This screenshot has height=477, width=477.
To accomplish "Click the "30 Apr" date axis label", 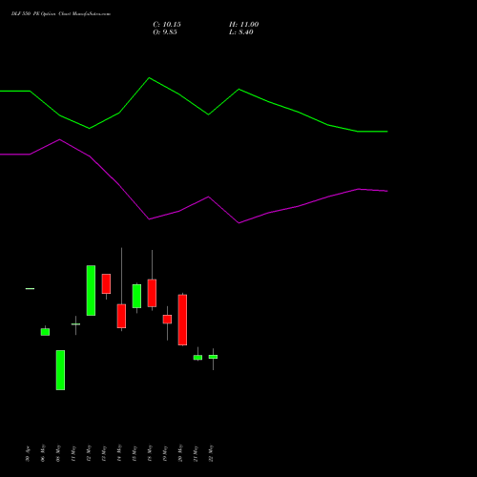I will pyautogui.click(x=28, y=454).
